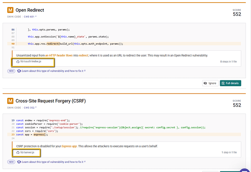Click the vertical scrollbar on the right edge
This screenshot has height=172, width=251.
coord(250,140)
